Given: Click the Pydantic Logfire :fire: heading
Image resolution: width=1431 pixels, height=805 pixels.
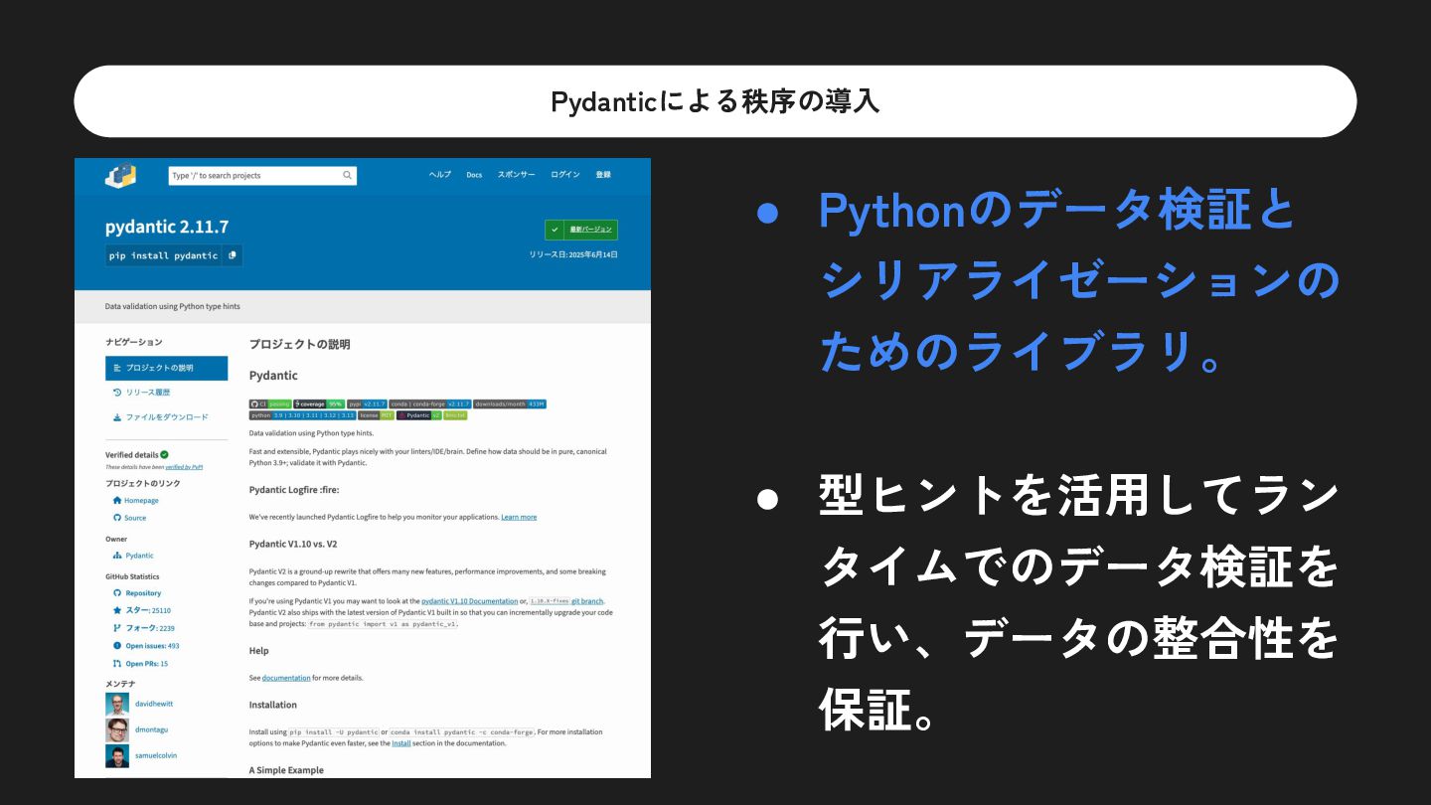Looking at the screenshot, I should tap(296, 490).
